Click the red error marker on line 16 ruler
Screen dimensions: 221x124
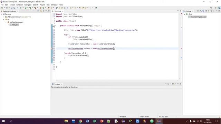52,49
